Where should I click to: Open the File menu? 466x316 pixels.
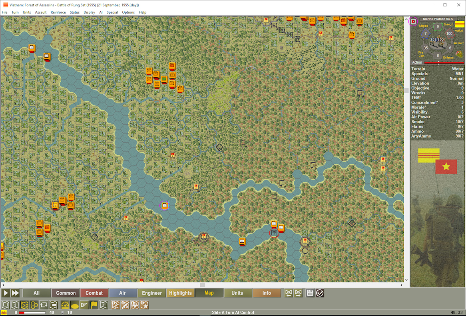tap(4, 12)
